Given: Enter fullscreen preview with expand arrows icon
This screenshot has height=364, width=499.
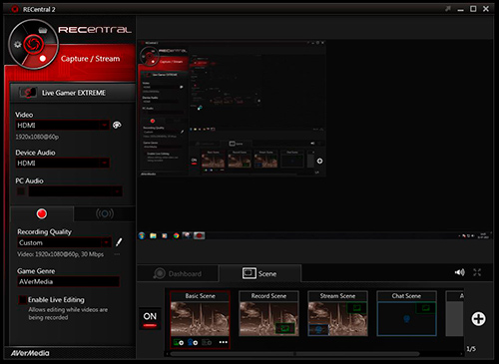Looking at the screenshot, I should click(x=477, y=272).
